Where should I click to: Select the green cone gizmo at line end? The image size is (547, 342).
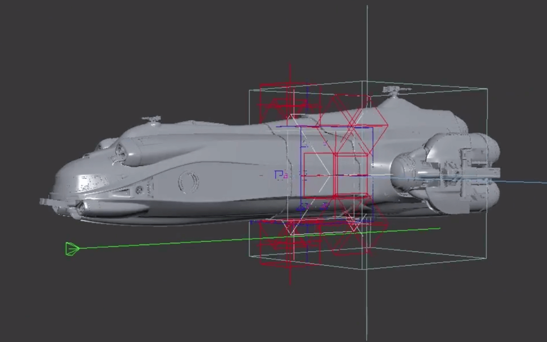click(72, 249)
